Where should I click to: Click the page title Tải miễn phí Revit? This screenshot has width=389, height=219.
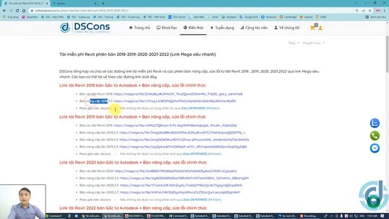click(x=138, y=54)
